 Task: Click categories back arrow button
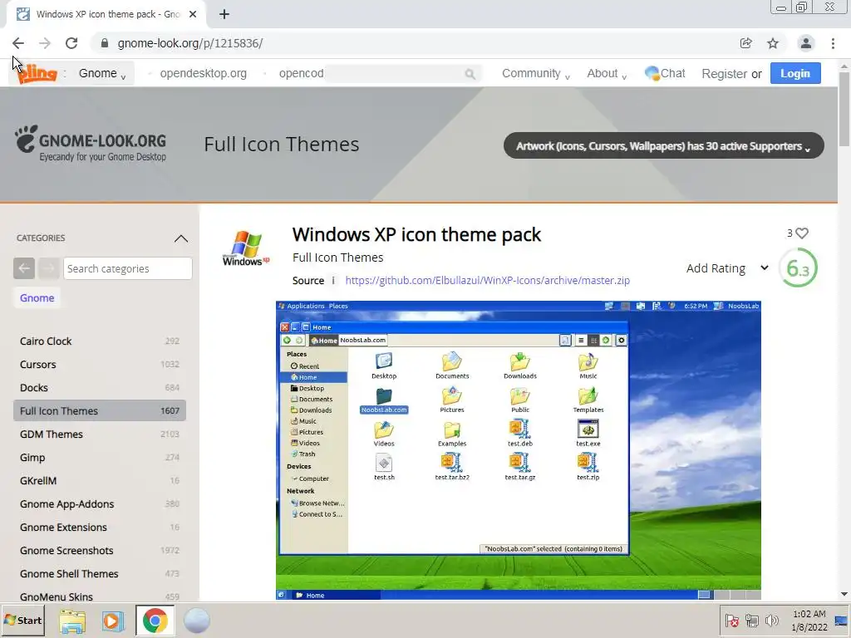click(x=24, y=268)
